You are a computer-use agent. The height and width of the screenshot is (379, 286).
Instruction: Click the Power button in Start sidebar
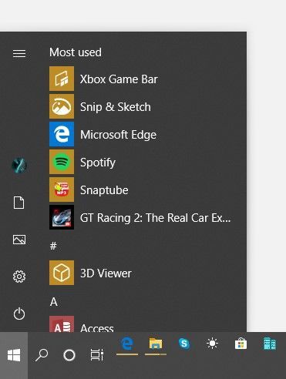coord(19,314)
